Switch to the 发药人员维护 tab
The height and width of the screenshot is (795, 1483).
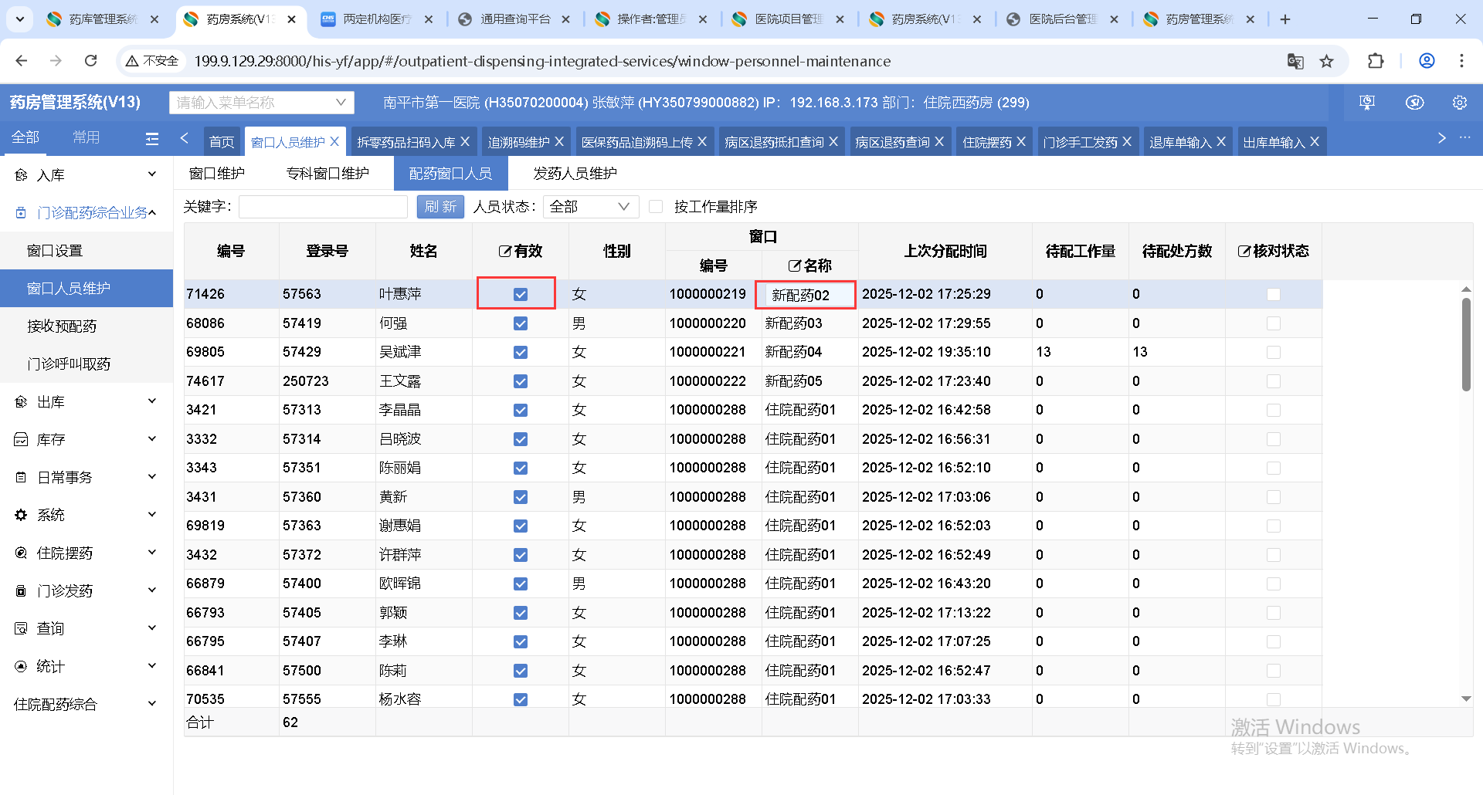click(x=575, y=174)
